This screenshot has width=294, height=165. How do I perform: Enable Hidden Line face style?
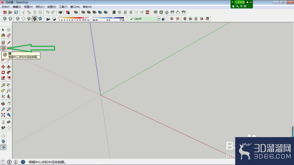point(23,19)
